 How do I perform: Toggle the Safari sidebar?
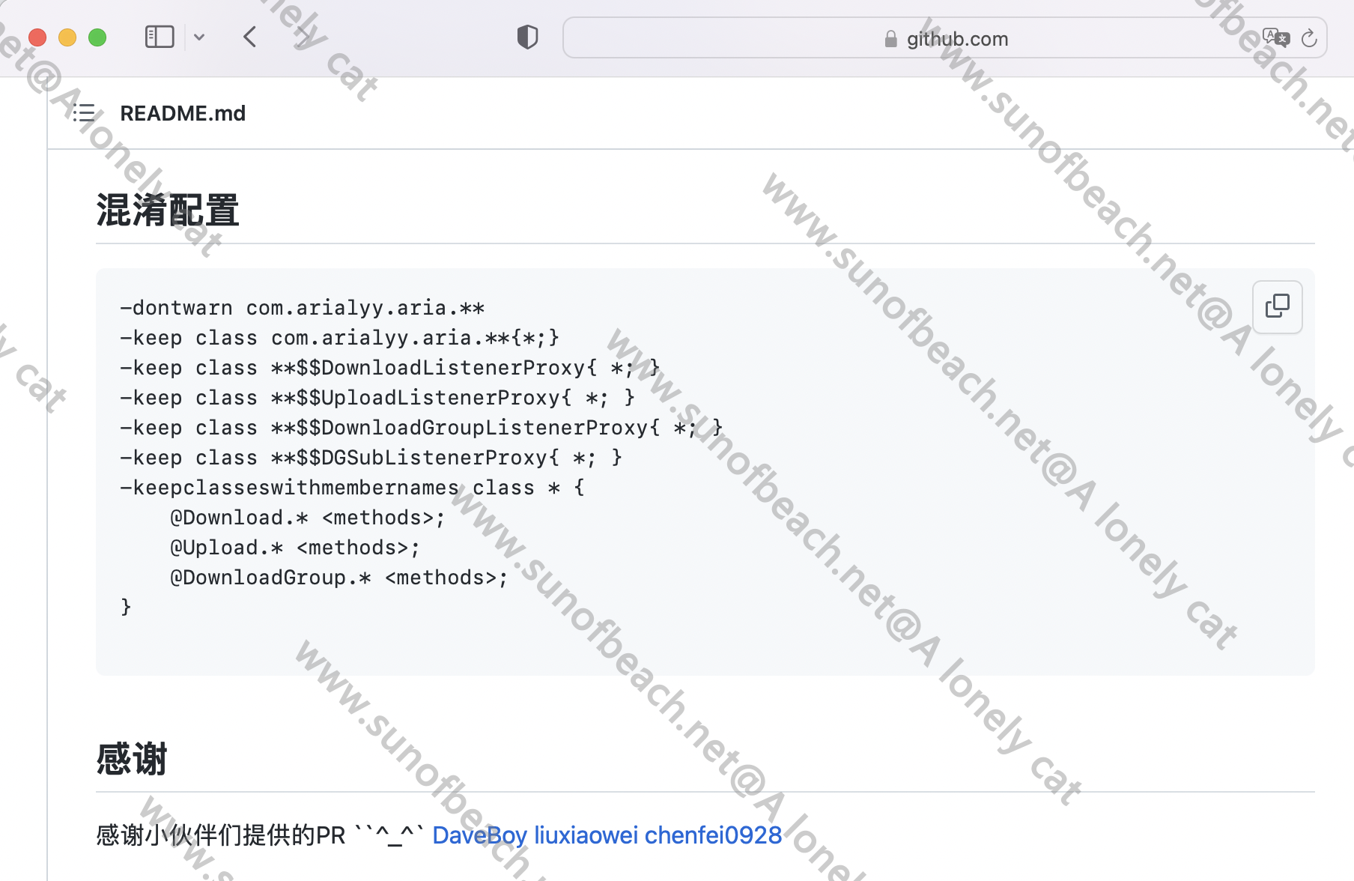coord(160,37)
